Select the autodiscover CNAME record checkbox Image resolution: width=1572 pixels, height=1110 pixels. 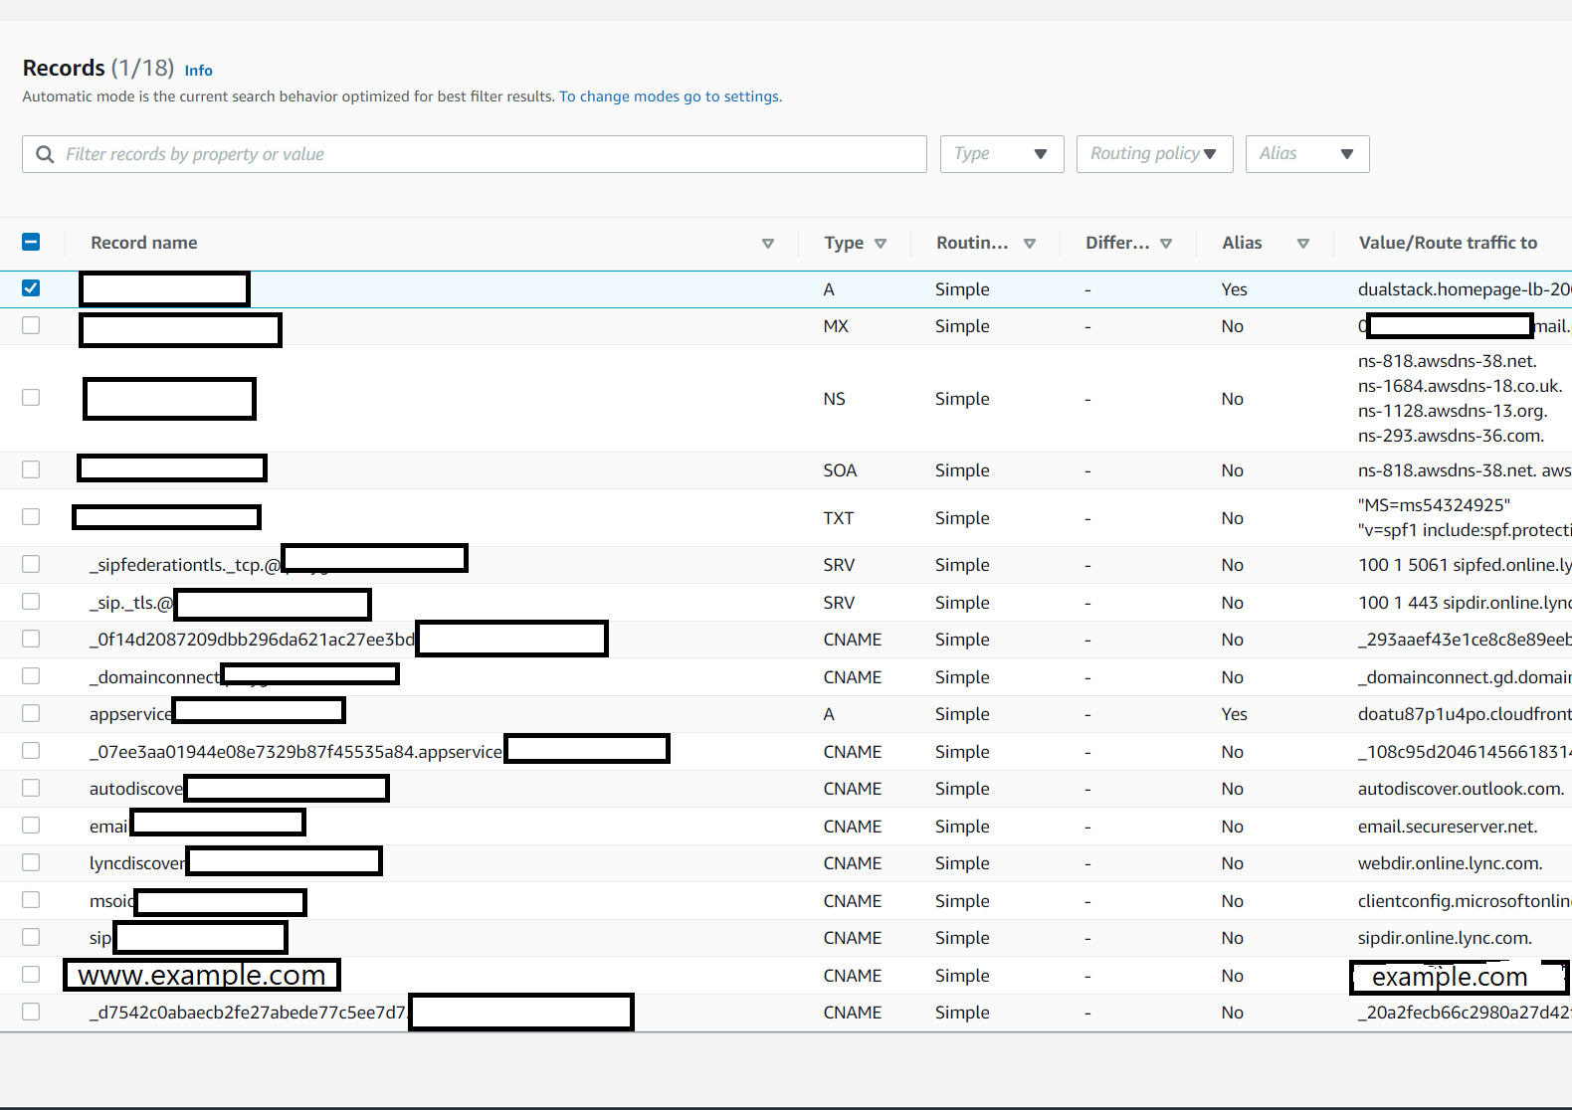tap(31, 788)
